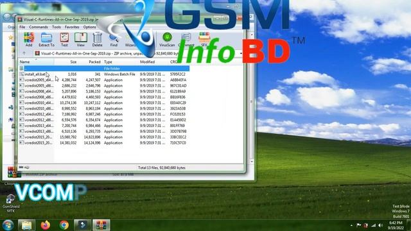Open the File menu in WinRAR

22,27
